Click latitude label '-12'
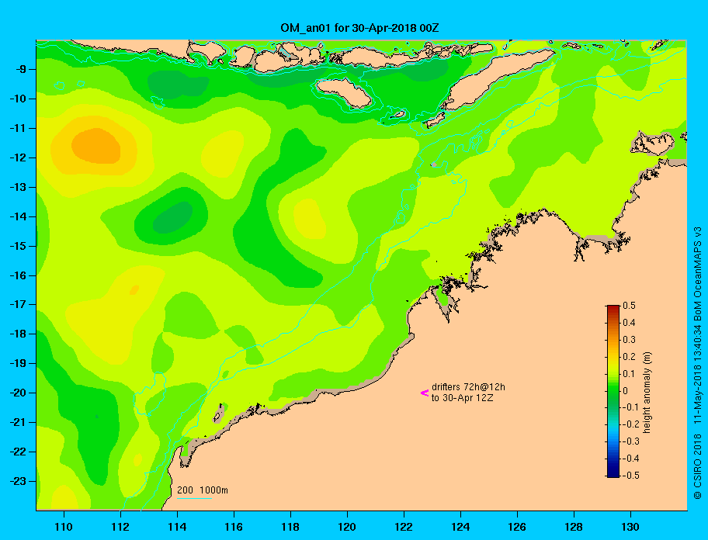This screenshot has height=540, width=708. pos(16,158)
